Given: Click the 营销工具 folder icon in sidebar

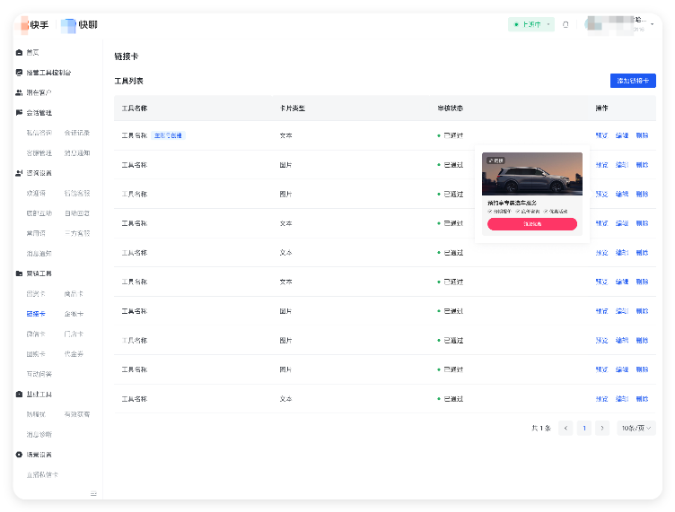Looking at the screenshot, I should click(x=20, y=273).
